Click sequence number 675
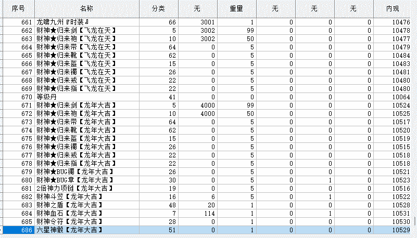This screenshot has height=238, width=417. [19, 139]
